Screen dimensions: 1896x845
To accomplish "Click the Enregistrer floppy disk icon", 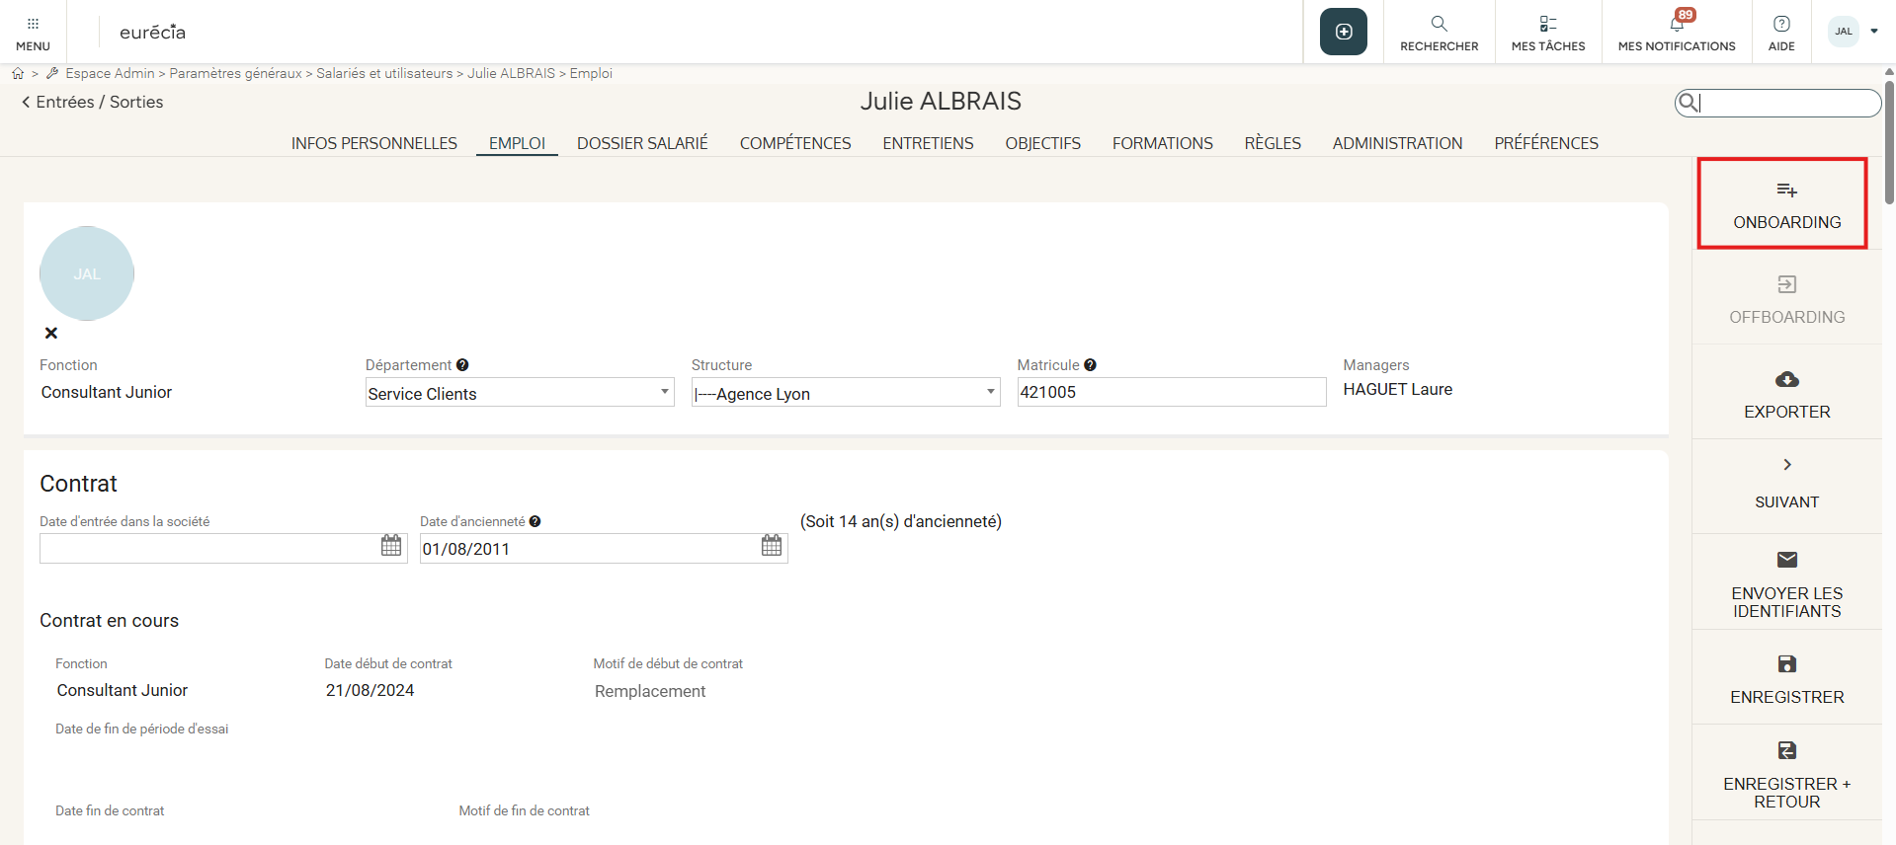I will click(1786, 664).
